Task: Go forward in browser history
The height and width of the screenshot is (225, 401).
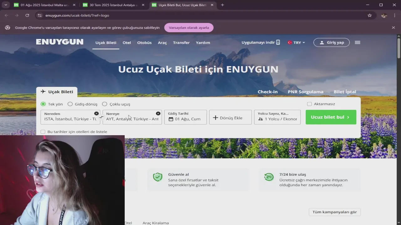Action: 17,15
